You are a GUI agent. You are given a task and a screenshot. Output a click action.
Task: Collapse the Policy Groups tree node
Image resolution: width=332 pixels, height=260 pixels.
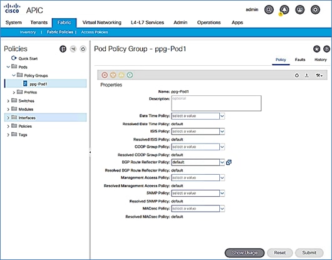[14, 75]
